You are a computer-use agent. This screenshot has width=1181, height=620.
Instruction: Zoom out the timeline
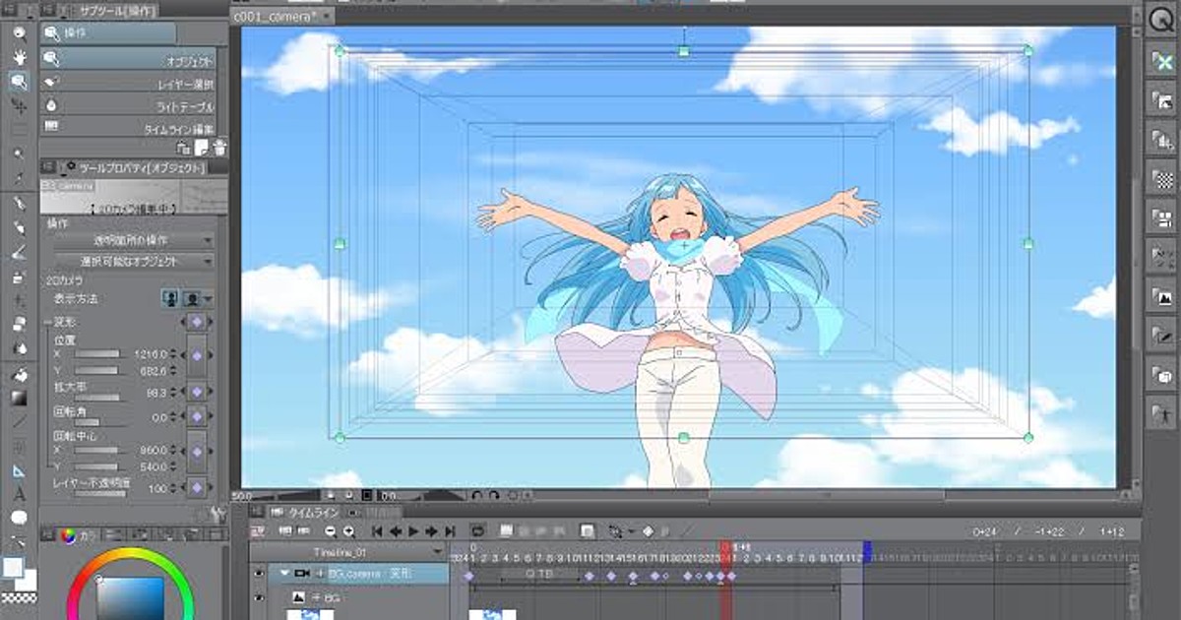click(332, 530)
